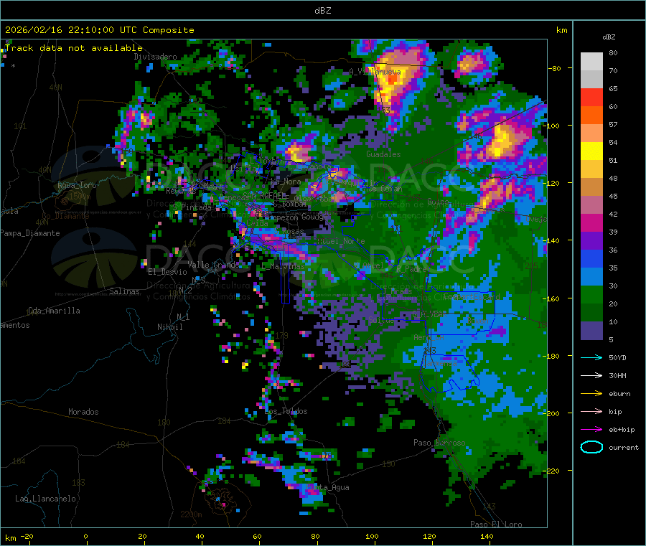Click the cyan 50YD arrow legend icon
The image size is (646, 546).
(591, 357)
